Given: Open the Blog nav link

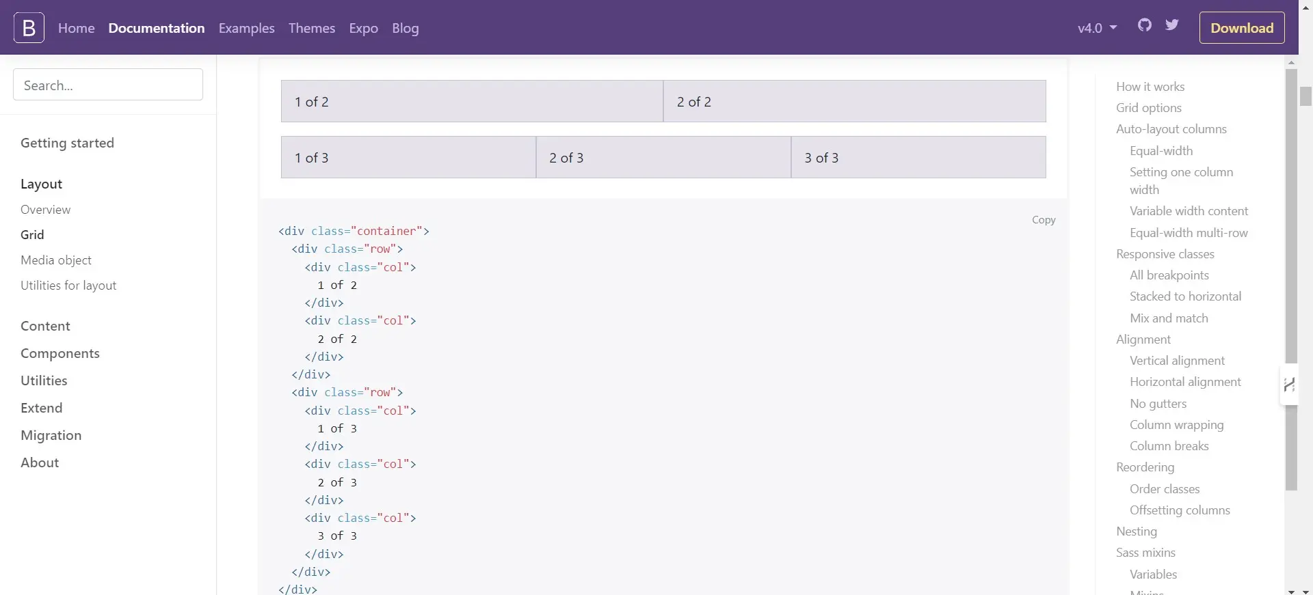Looking at the screenshot, I should click(x=405, y=28).
